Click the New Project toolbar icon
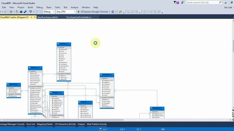 point(11,12)
